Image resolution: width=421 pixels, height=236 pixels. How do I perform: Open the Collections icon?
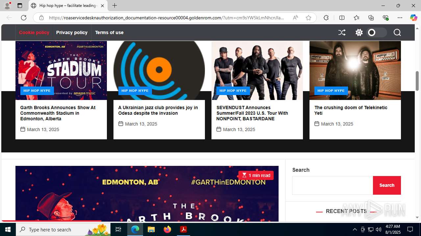point(371,18)
